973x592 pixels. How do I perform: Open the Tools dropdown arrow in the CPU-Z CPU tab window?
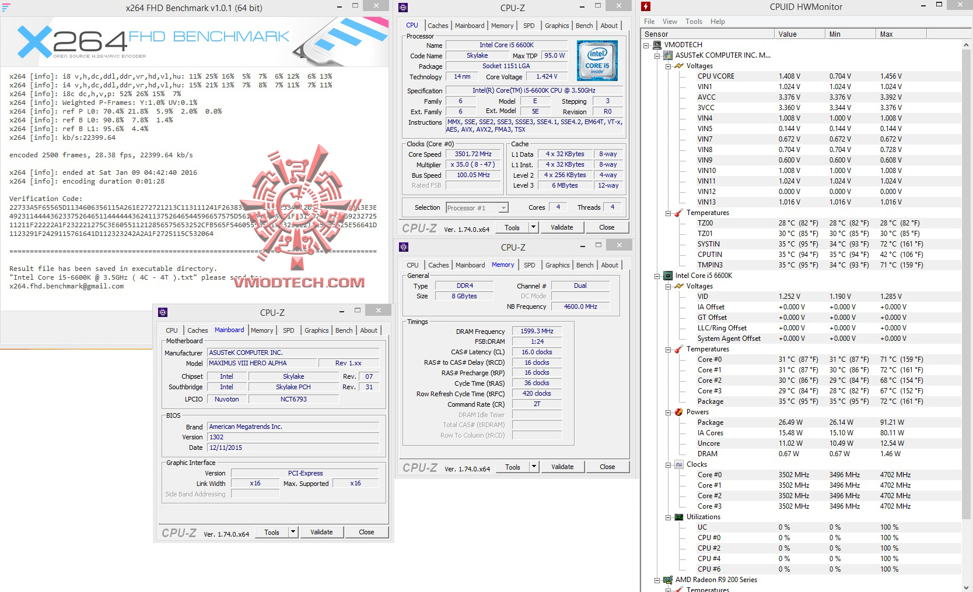(x=533, y=227)
